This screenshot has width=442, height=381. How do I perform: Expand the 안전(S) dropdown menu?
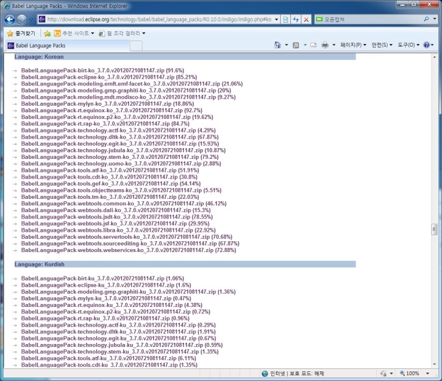[382, 45]
